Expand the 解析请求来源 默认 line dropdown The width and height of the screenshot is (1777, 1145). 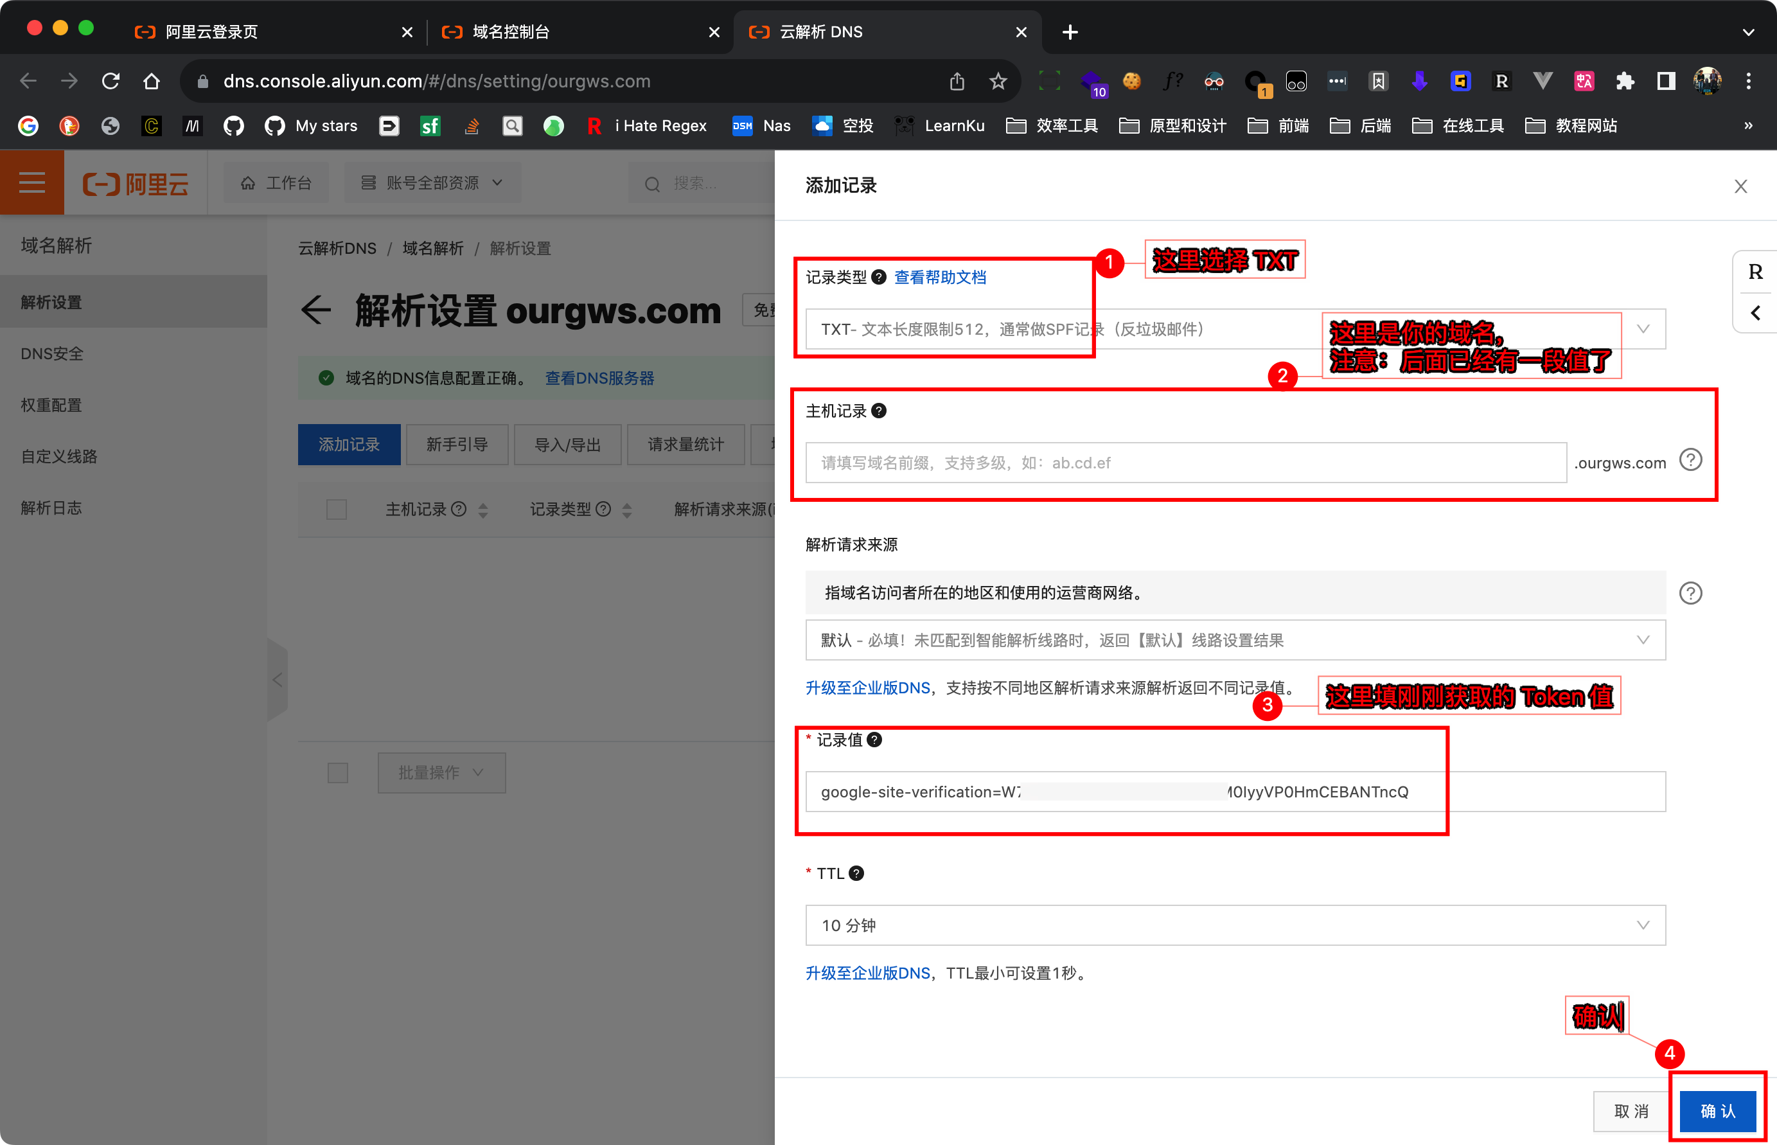pos(1235,640)
